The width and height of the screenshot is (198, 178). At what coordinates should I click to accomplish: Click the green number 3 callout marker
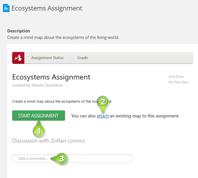click(62, 158)
